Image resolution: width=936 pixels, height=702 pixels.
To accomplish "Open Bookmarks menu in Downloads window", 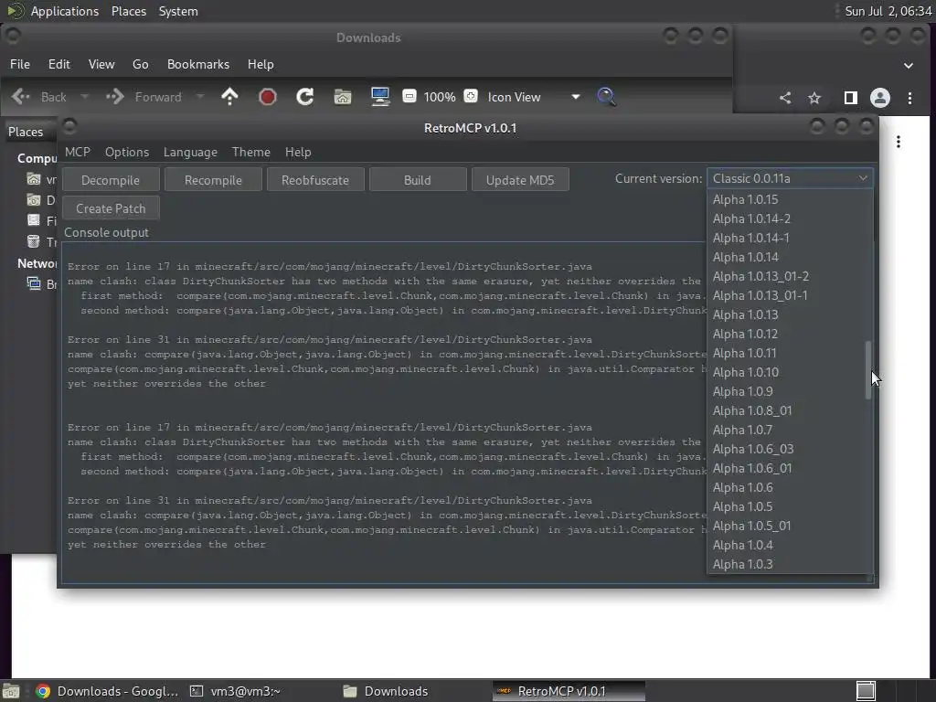I will 198,64.
